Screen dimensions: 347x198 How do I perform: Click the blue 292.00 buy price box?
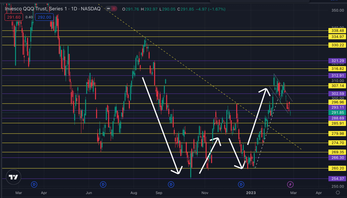click(x=45, y=17)
